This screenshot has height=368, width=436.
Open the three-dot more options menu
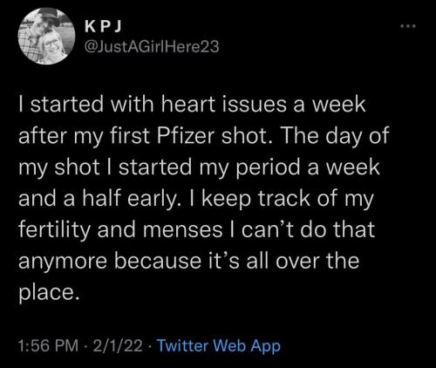pyautogui.click(x=408, y=26)
